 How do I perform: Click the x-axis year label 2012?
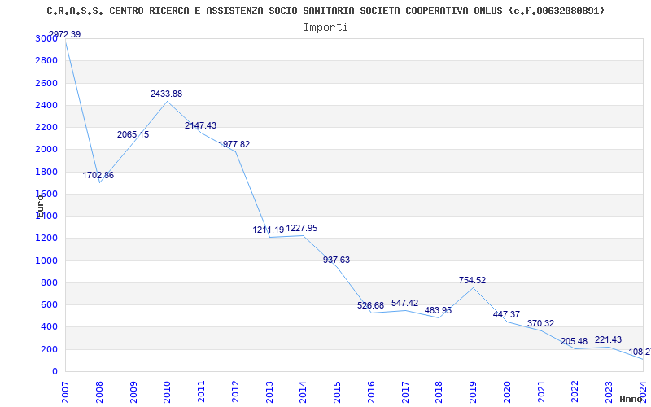pos(235,392)
